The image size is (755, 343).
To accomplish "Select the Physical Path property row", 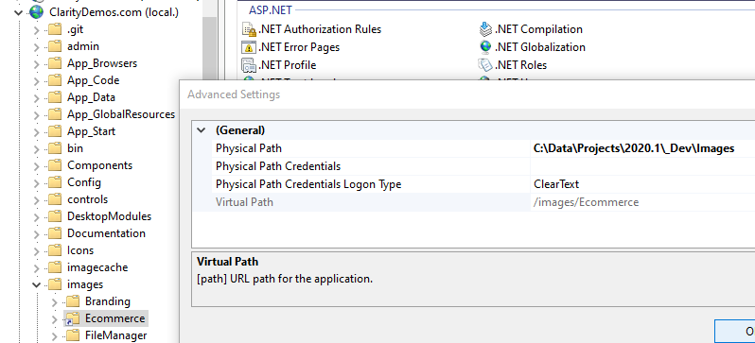I will [483, 148].
